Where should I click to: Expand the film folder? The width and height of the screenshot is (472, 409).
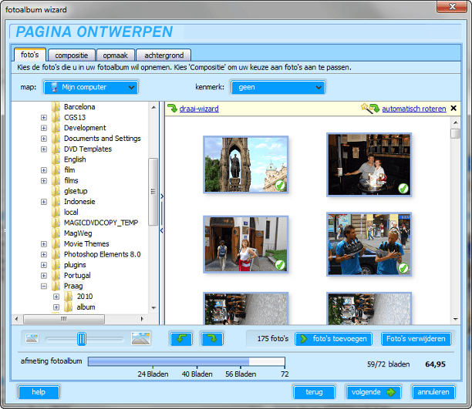44,170
